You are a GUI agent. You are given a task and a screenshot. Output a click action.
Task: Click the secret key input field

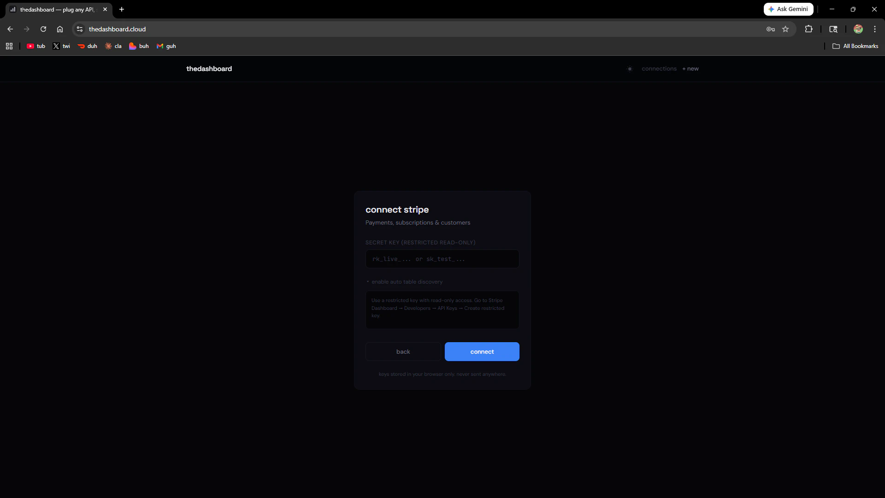point(442,259)
